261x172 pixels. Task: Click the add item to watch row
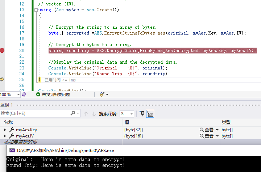(x=20, y=142)
